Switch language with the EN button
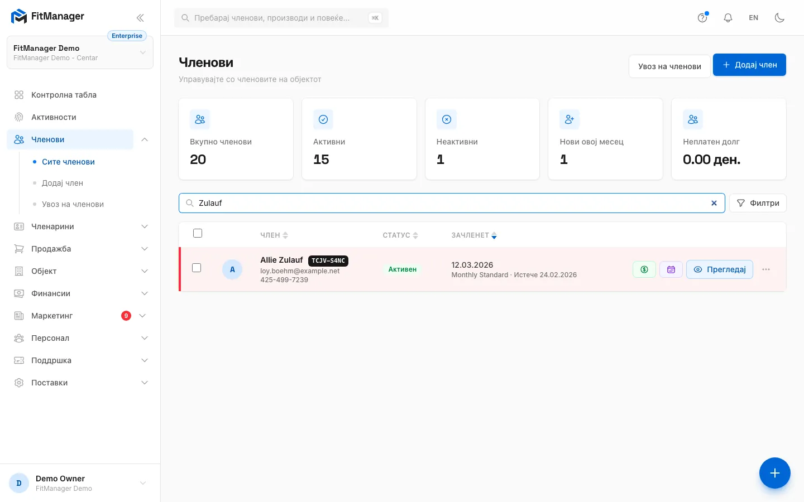The image size is (804, 502). 754,18
